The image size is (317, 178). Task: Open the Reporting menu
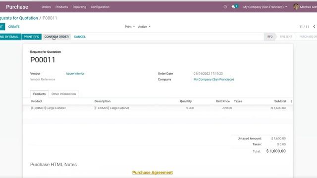point(79,7)
